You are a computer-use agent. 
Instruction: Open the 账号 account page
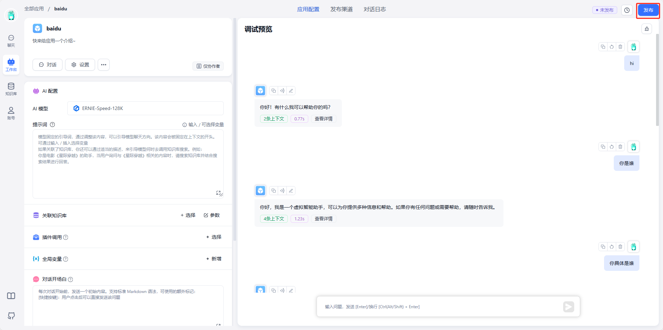point(11,113)
